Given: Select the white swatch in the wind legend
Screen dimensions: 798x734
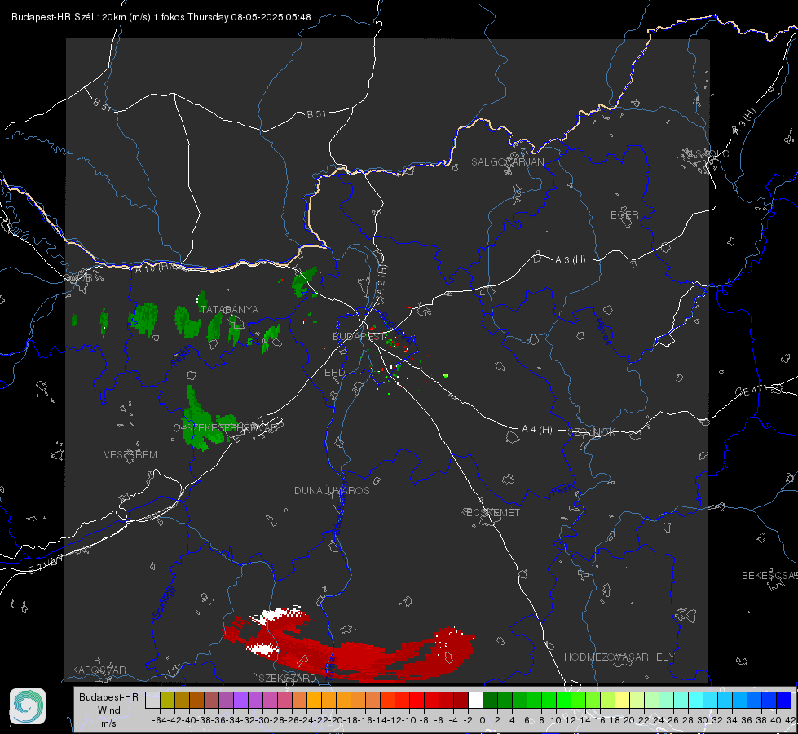Looking at the screenshot, I should coord(475,701).
